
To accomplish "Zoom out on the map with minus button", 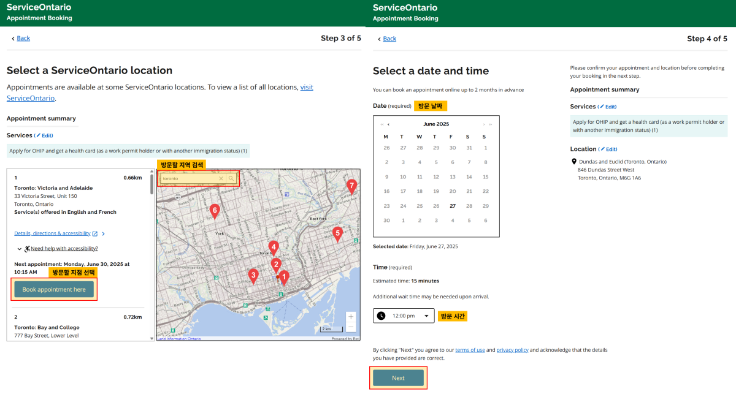I will (x=351, y=327).
